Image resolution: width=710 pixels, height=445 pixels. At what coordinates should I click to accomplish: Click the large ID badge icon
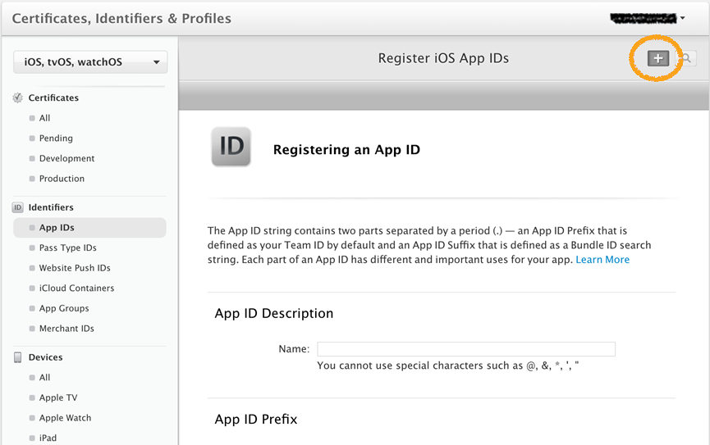(231, 147)
